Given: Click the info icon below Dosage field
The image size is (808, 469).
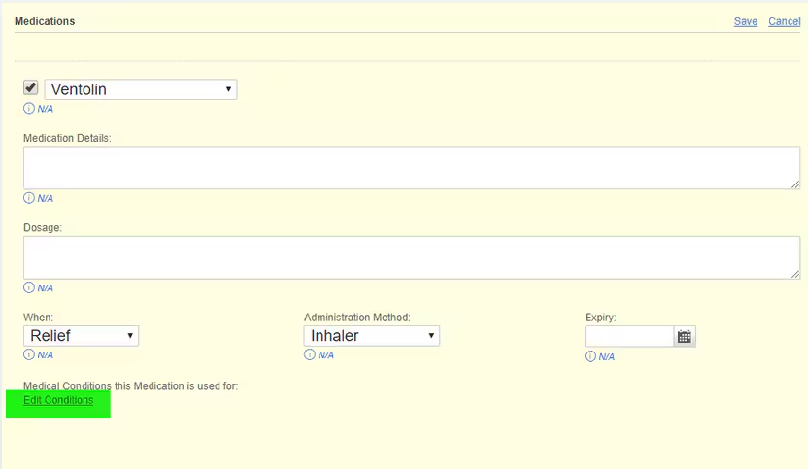Looking at the screenshot, I should pyautogui.click(x=29, y=287).
